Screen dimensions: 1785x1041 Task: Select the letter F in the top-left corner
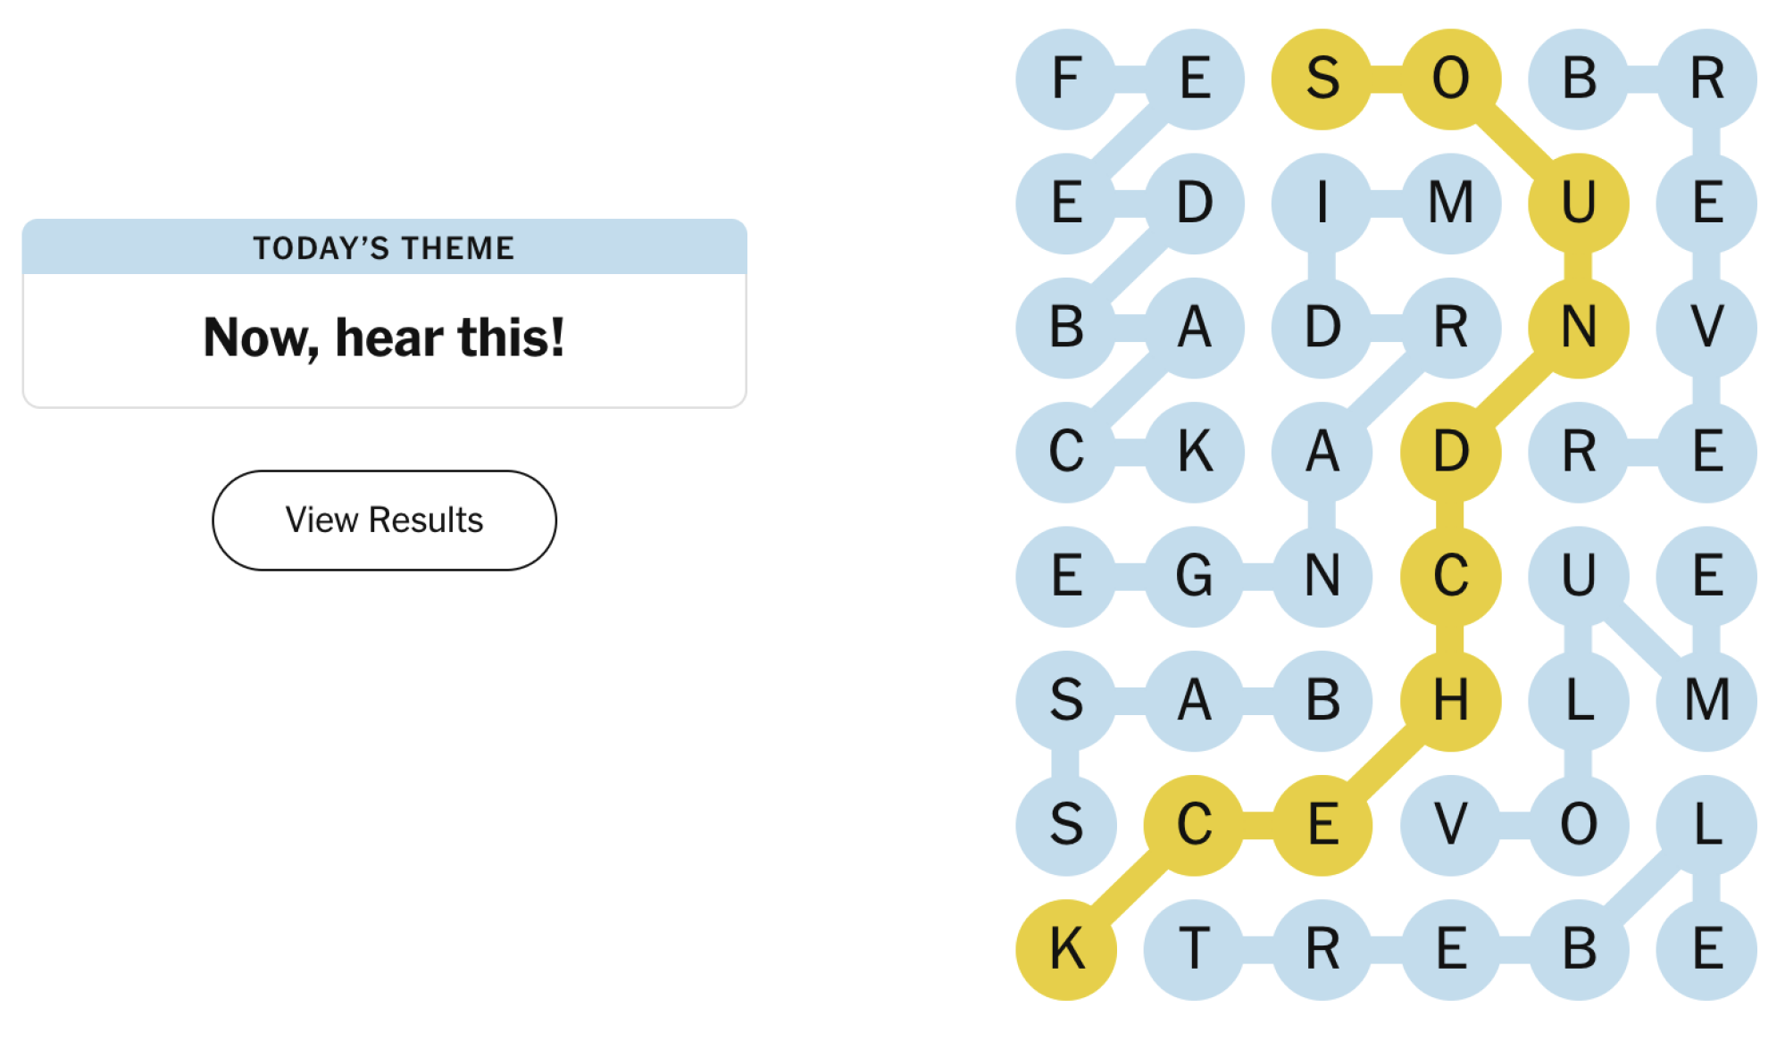1067,79
